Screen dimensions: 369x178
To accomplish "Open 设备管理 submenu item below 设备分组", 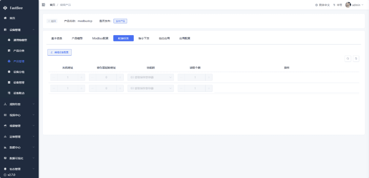I will click(x=19, y=82).
